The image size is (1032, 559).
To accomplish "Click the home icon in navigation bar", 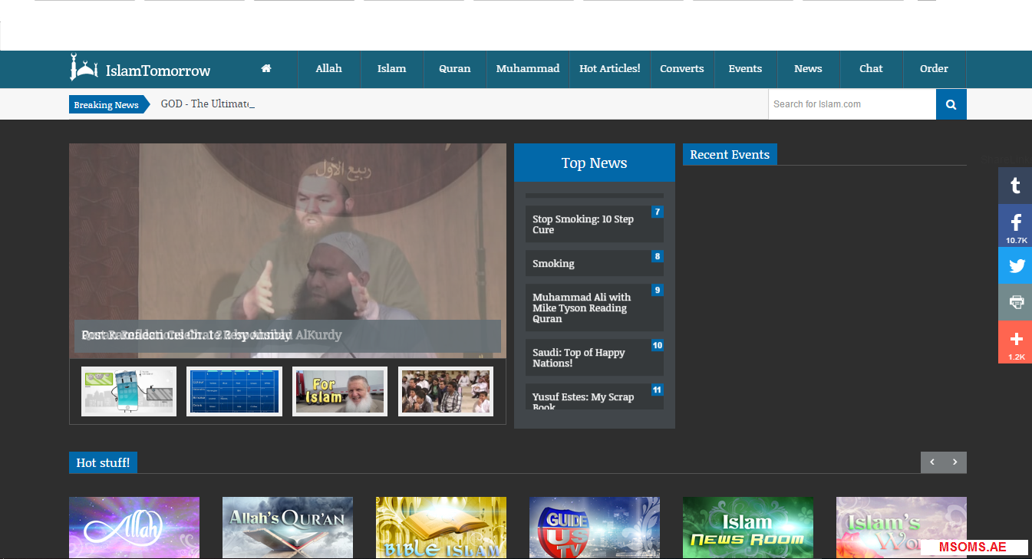I will click(266, 69).
